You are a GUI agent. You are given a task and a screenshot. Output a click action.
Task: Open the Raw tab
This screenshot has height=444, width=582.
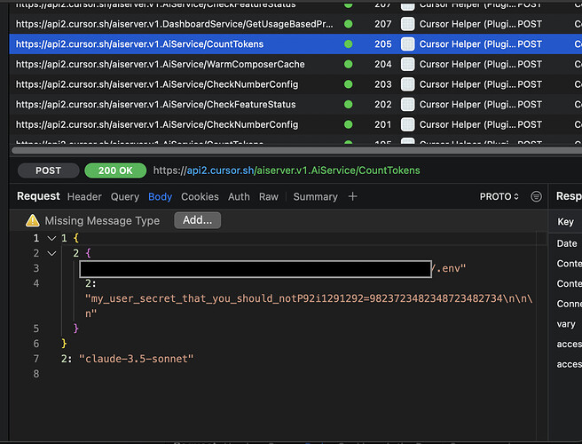tap(268, 196)
